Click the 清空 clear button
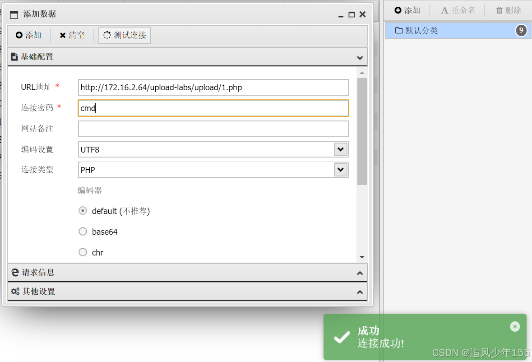This screenshot has height=362, width=532. (72, 35)
